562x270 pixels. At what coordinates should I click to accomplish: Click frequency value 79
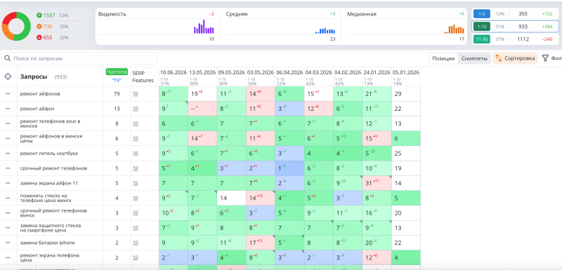point(117,94)
